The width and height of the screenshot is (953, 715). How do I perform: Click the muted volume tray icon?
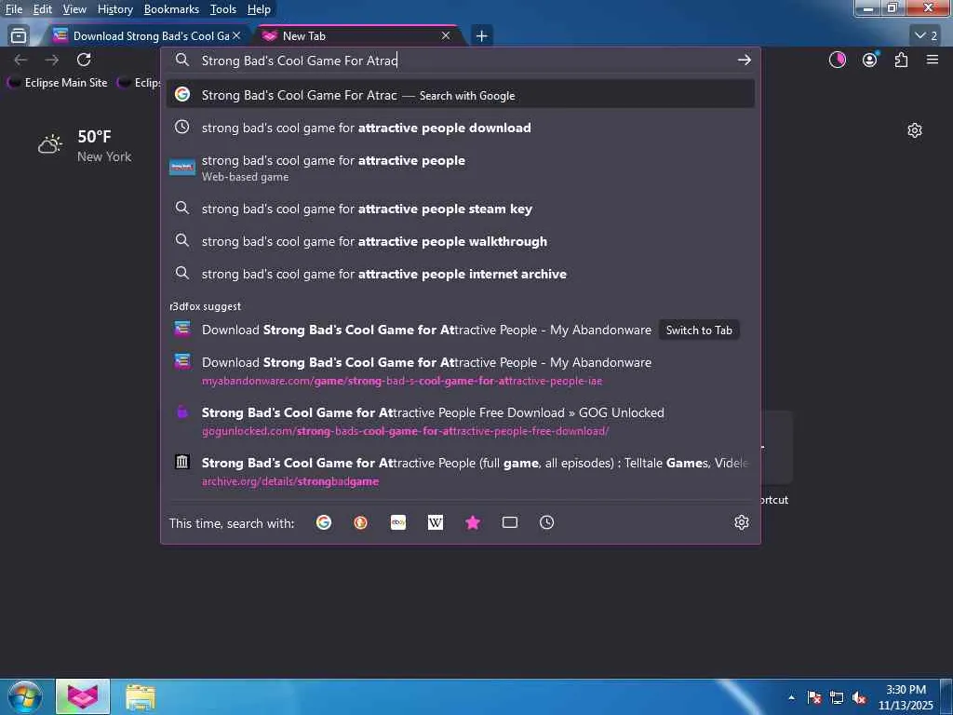(859, 697)
